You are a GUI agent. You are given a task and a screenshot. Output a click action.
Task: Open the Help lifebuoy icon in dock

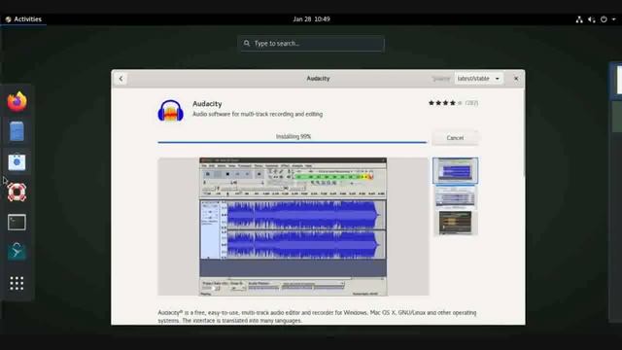(x=17, y=192)
